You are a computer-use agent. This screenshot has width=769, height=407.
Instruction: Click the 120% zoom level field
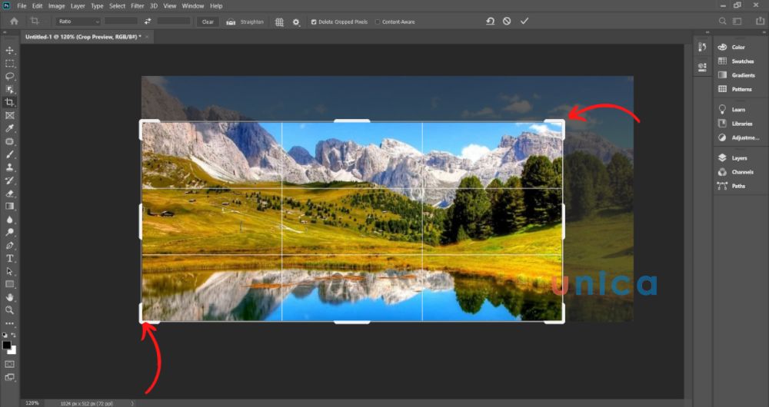coord(32,403)
